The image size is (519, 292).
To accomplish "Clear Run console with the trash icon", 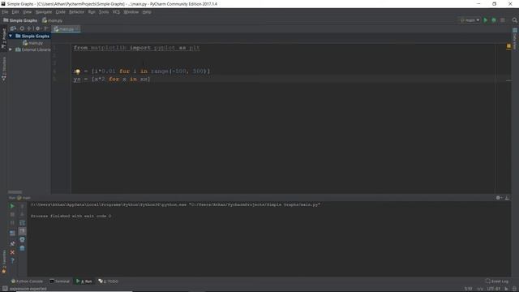I will click(22, 248).
